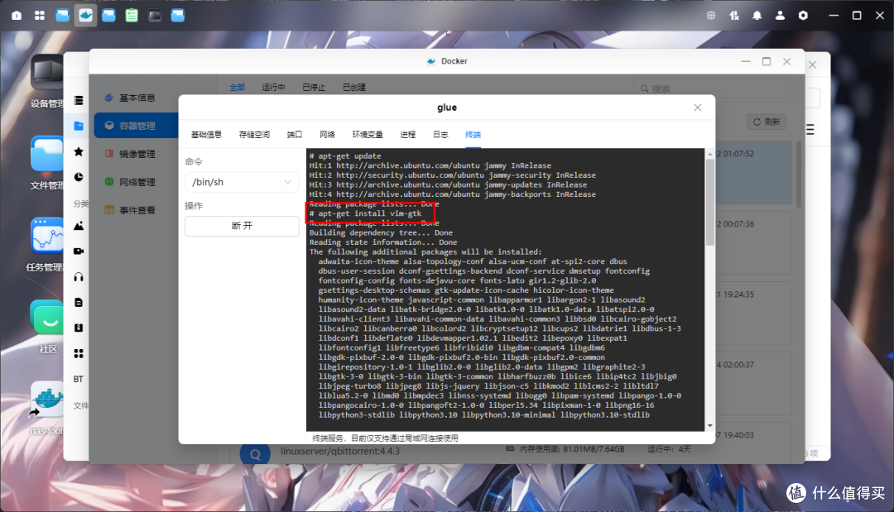Switch to 网络 tab

coord(327,135)
